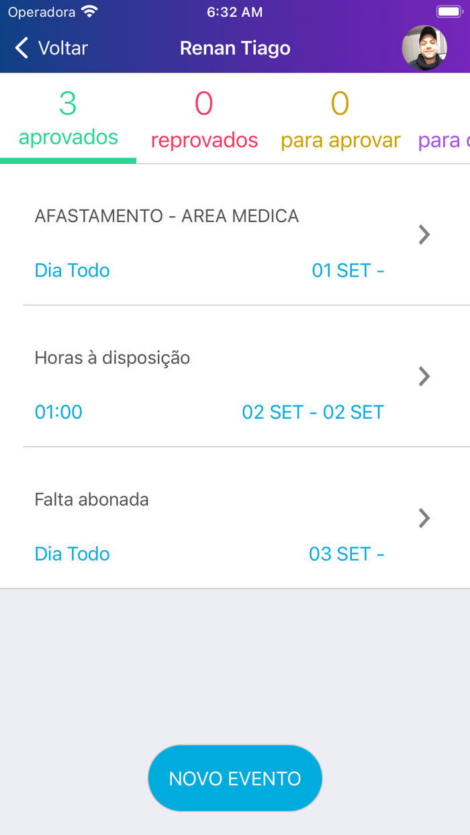The image size is (470, 835).
Task: Tap the back chevron arrow icon
Action: point(20,48)
